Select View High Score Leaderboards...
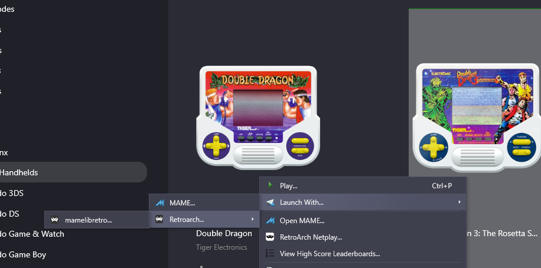 [363, 254]
